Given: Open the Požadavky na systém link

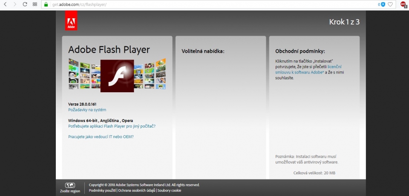Looking at the screenshot, I should pyautogui.click(x=87, y=110).
